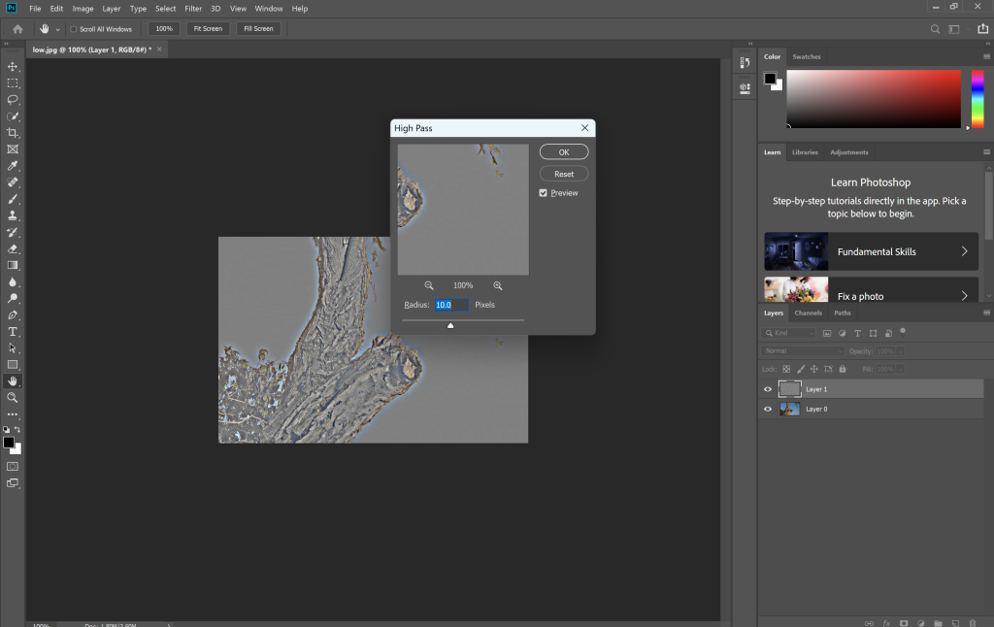Click the adjustment layer filter icon
Image resolution: width=994 pixels, height=627 pixels.
point(842,333)
